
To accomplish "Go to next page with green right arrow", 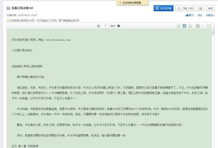I will tap(119, 26).
